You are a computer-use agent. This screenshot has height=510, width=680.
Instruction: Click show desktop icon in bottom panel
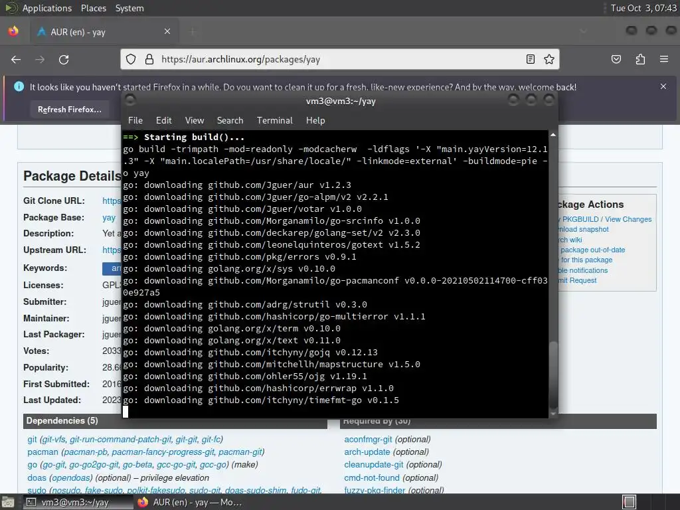click(x=7, y=502)
